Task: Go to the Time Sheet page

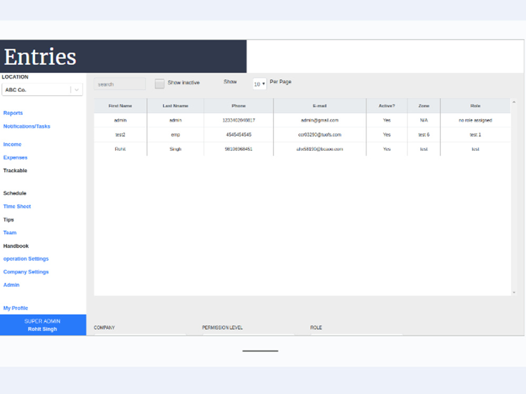Action: pos(17,206)
